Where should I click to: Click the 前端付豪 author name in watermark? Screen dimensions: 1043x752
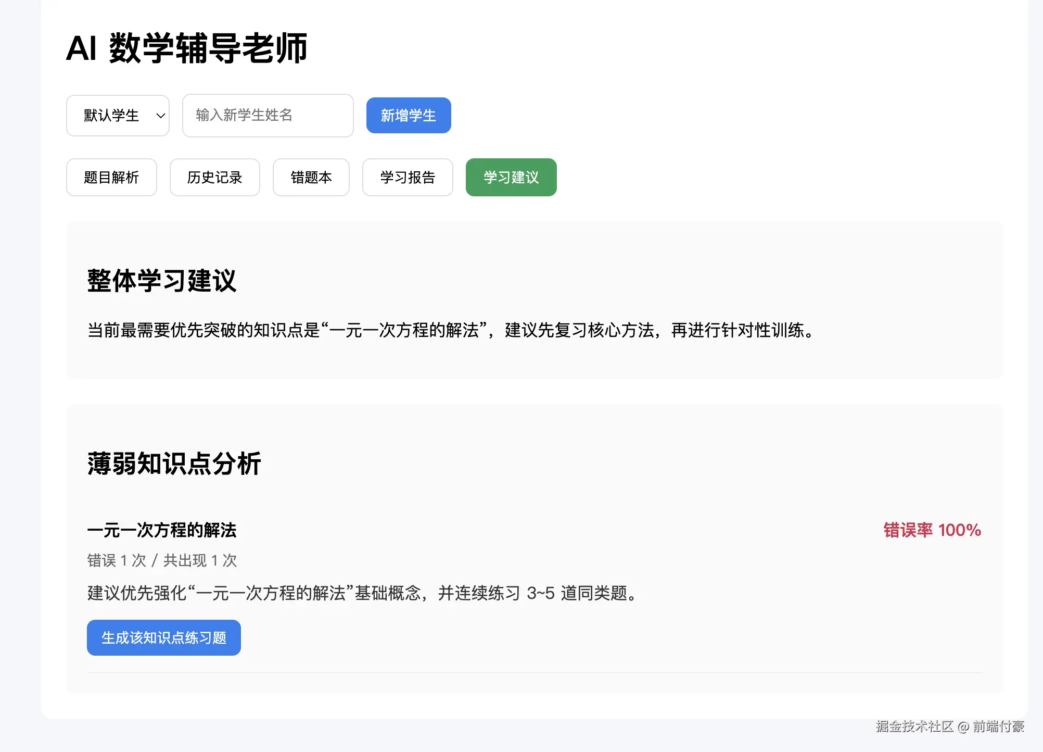coord(998,726)
